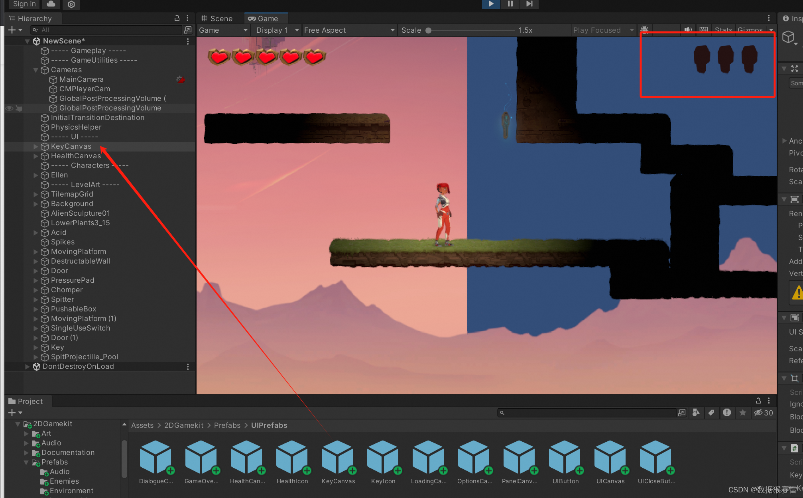
Task: Open the Game view options dots
Action: click(769, 18)
